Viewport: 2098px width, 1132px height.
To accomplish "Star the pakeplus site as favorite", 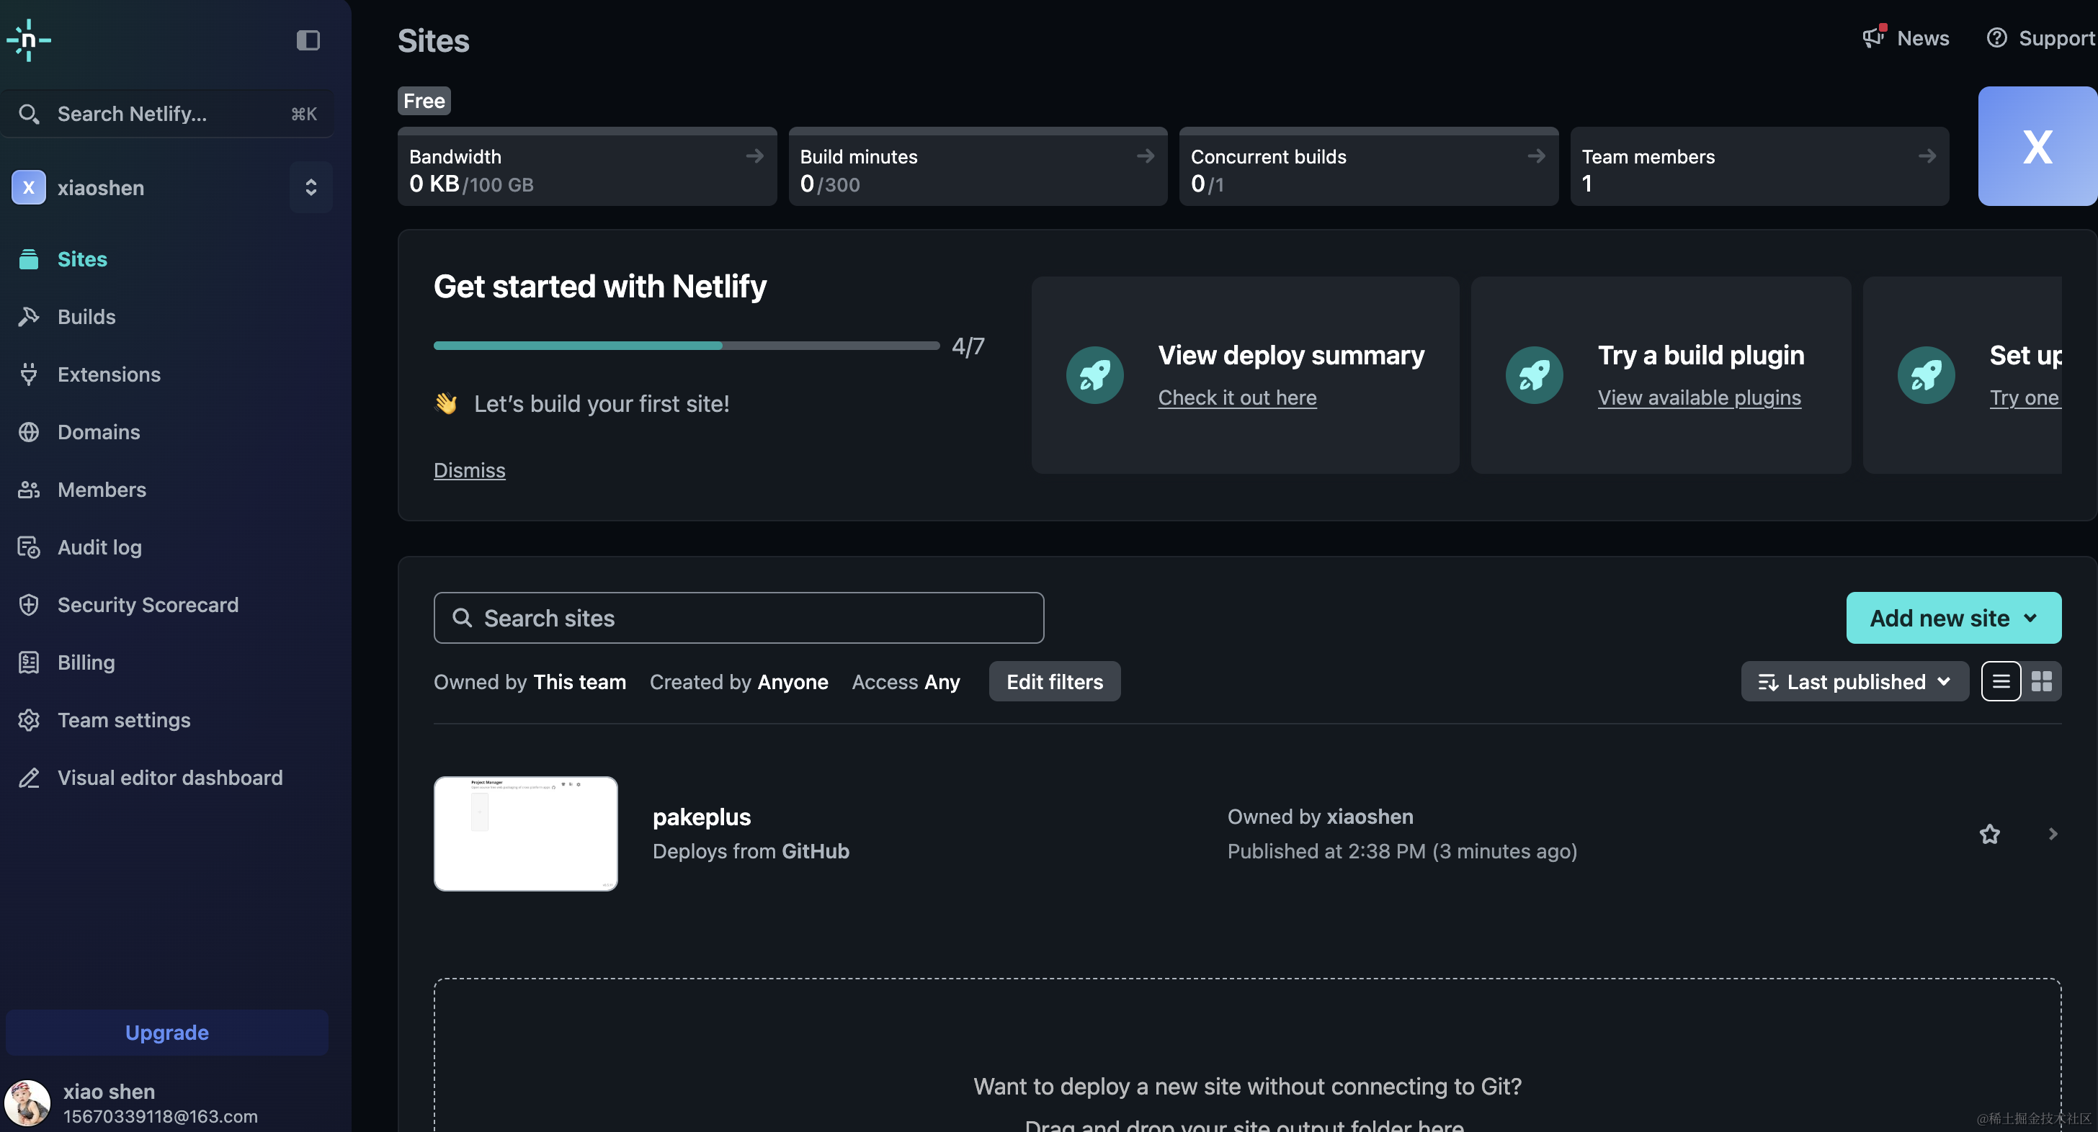I will pos(1989,833).
